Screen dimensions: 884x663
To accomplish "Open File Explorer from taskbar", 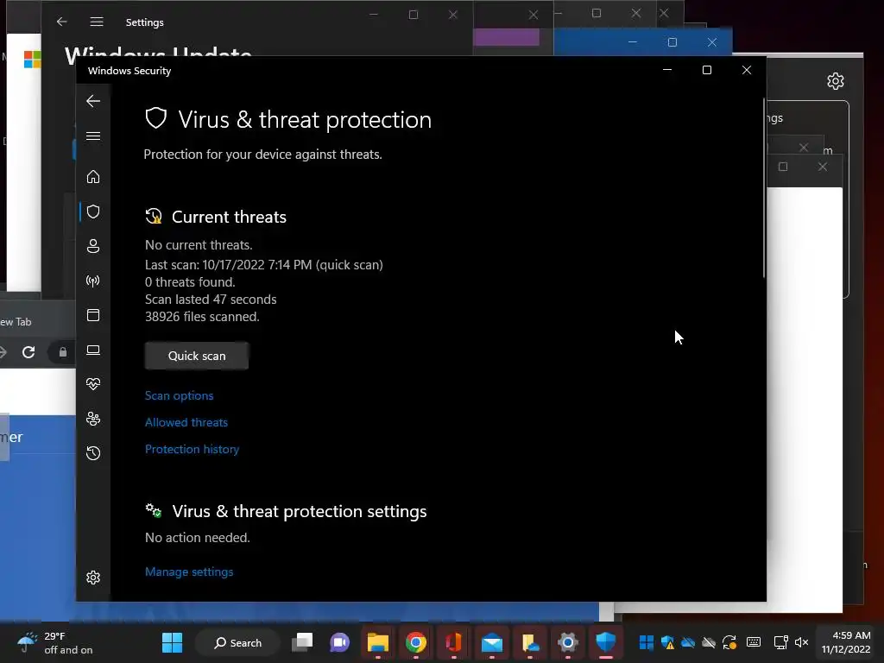I will pos(378,642).
